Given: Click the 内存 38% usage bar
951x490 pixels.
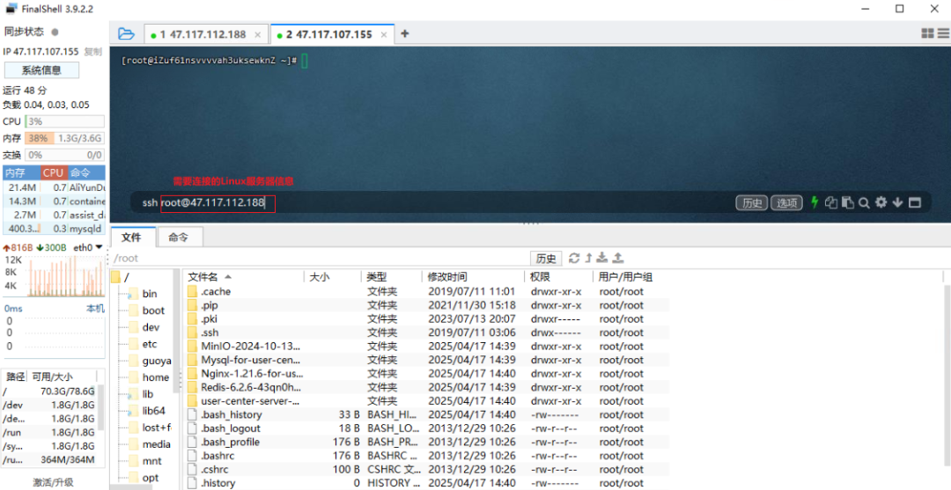Looking at the screenshot, I should 64,138.
